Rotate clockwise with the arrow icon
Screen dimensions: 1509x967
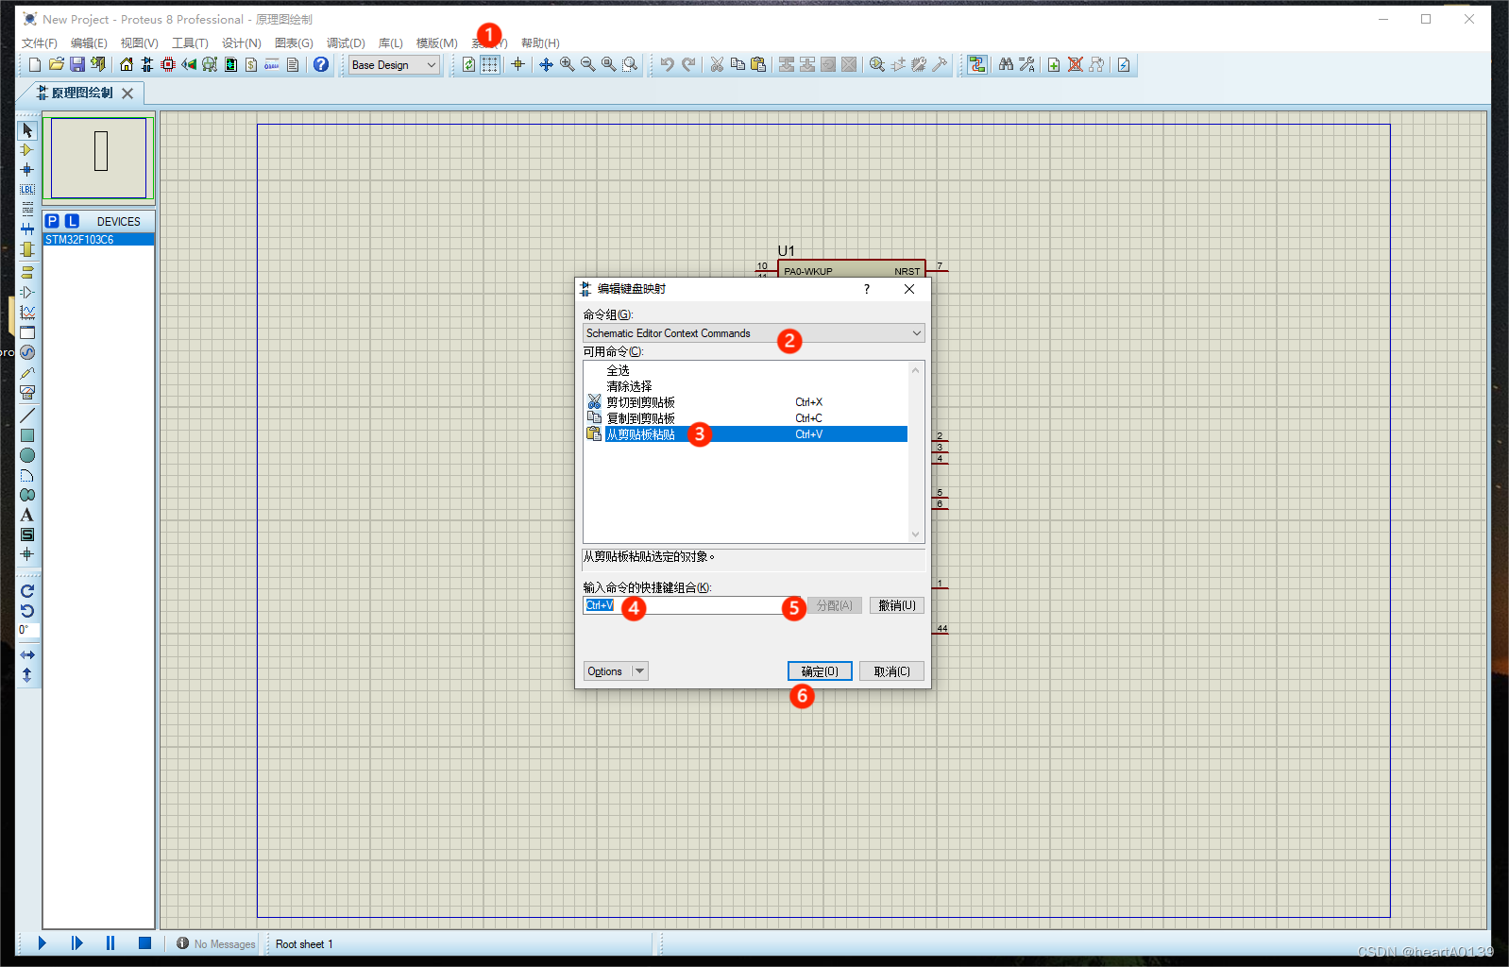(27, 591)
